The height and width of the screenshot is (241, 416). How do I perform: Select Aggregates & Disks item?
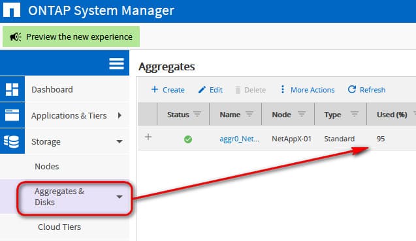coord(59,197)
